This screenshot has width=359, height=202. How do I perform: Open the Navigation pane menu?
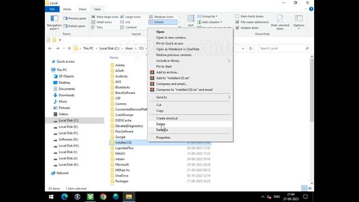point(54,22)
